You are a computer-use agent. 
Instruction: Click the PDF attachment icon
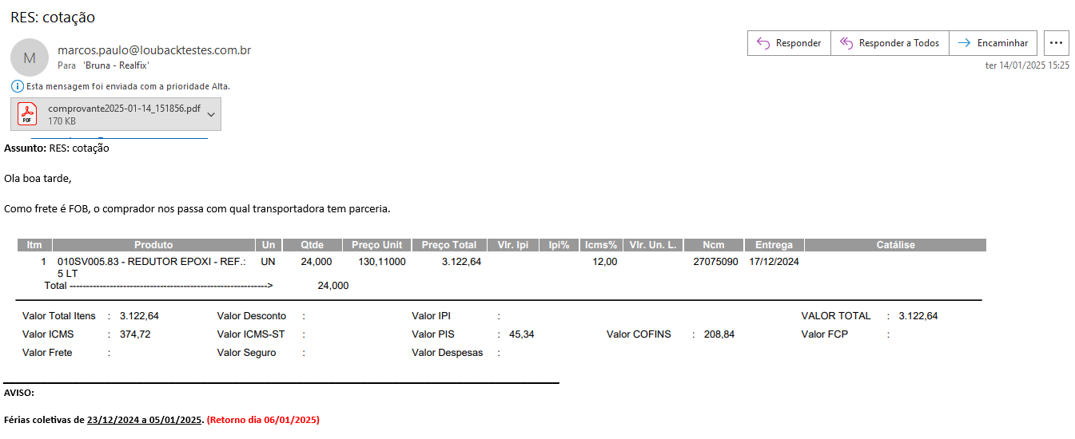point(28,114)
